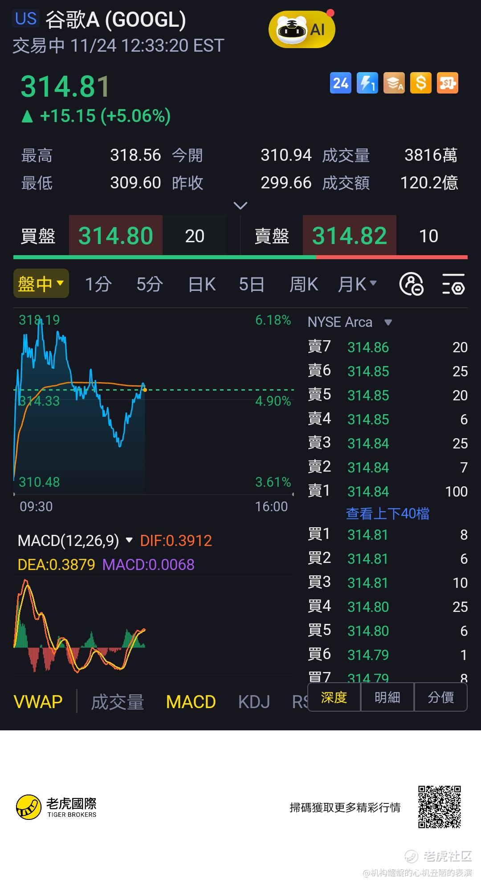The height and width of the screenshot is (884, 481).
Task: Select the 買2 order book row
Action: pyautogui.click(x=387, y=558)
